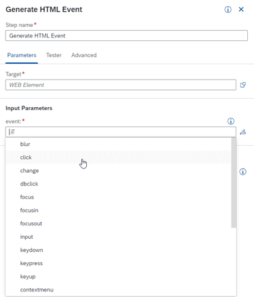Select 'contextmenu' event entry
This screenshot has width=254, height=297.
(x=118, y=290)
